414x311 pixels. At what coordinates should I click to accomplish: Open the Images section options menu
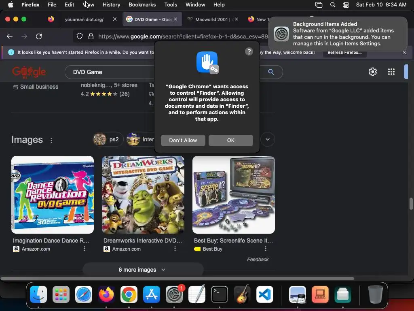tap(51, 141)
